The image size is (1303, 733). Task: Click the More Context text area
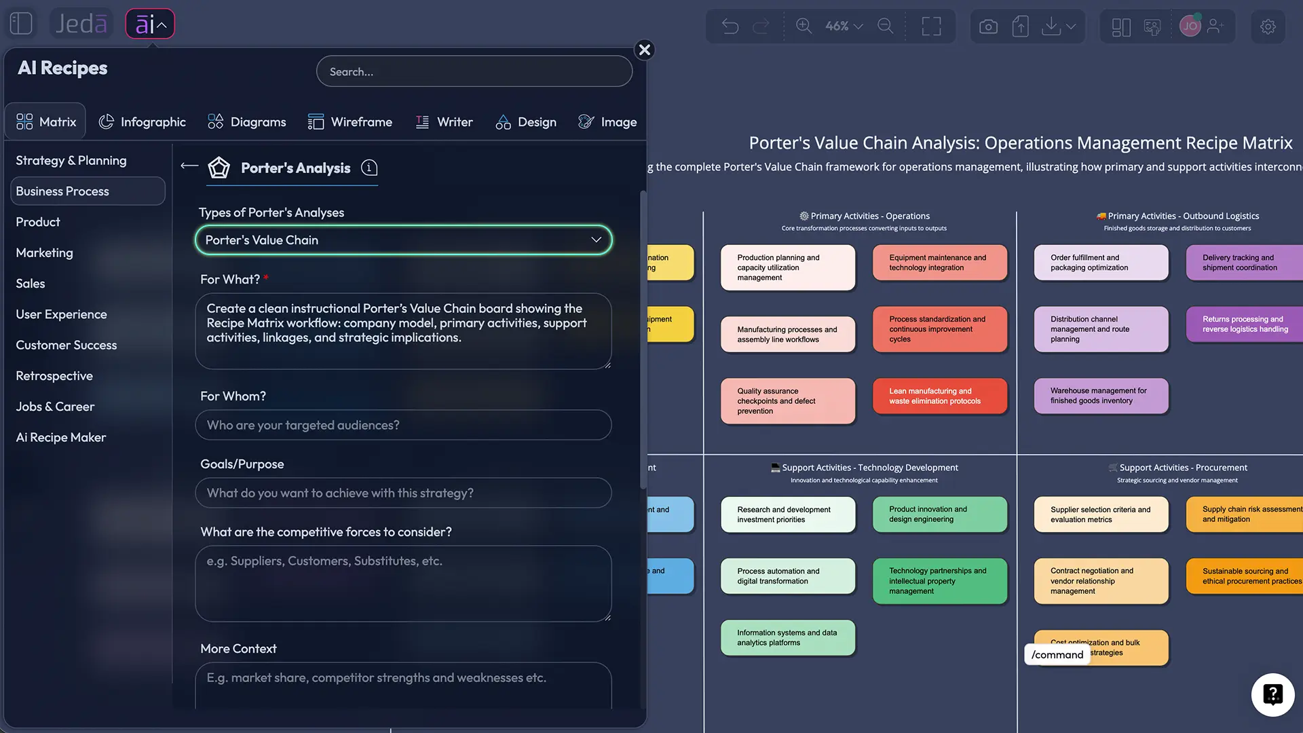click(403, 685)
